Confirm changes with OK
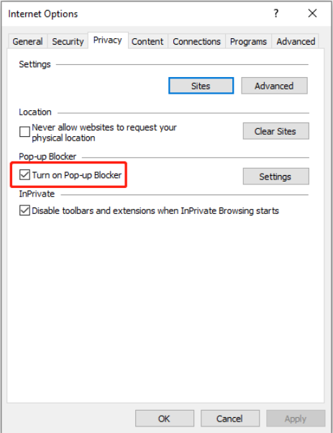 click(165, 419)
